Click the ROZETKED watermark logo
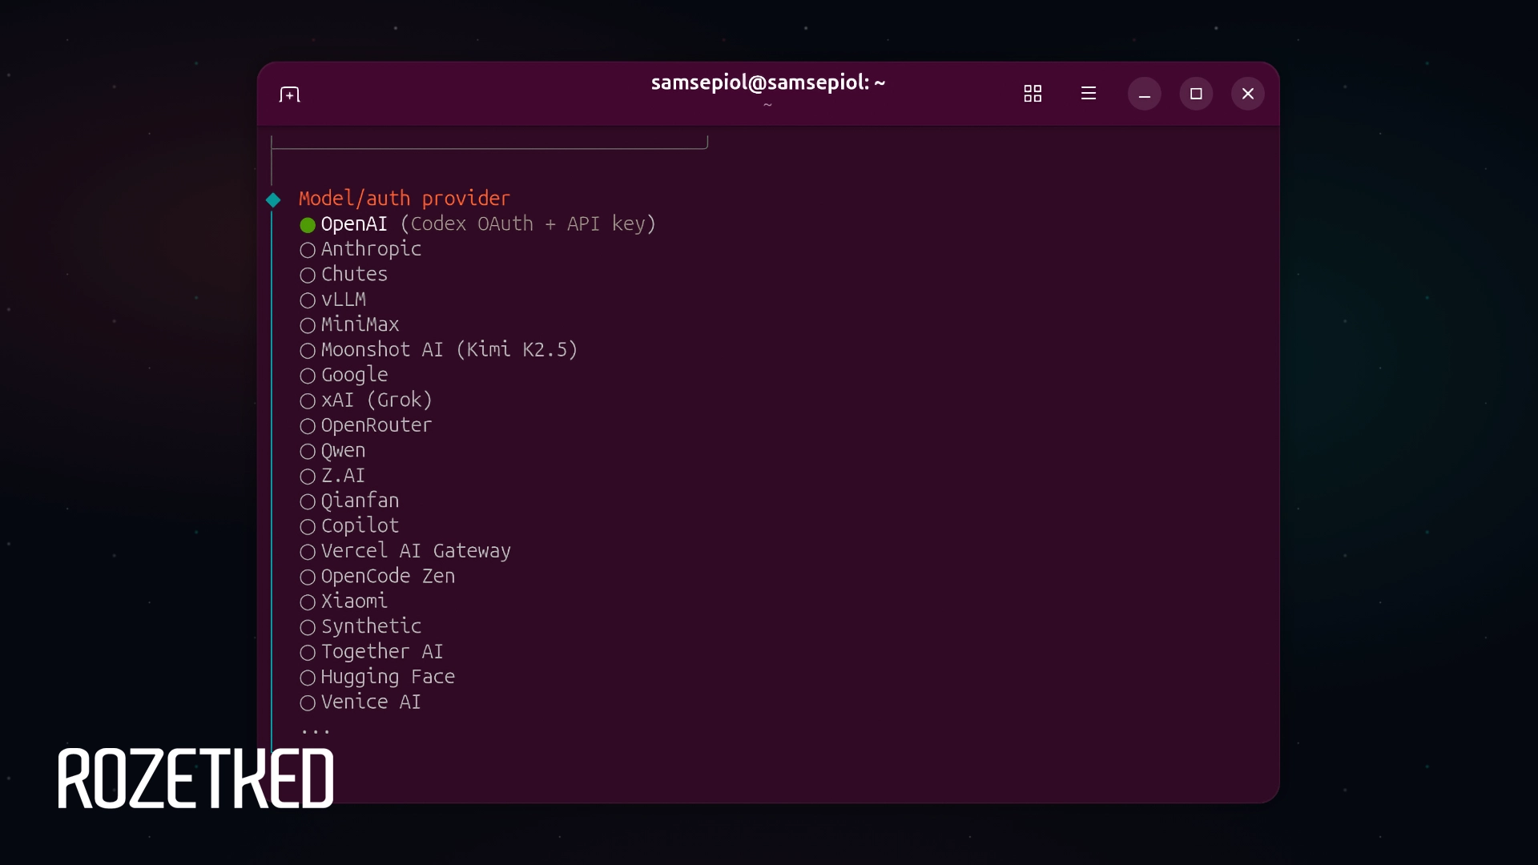This screenshot has height=865, width=1538. coord(195,778)
